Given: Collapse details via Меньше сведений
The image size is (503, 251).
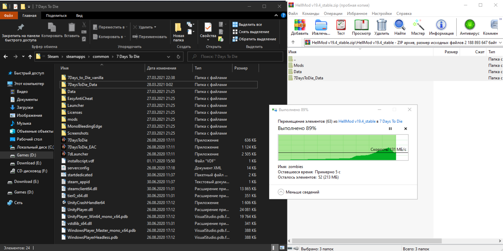Looking at the screenshot, I should click(x=298, y=192).
